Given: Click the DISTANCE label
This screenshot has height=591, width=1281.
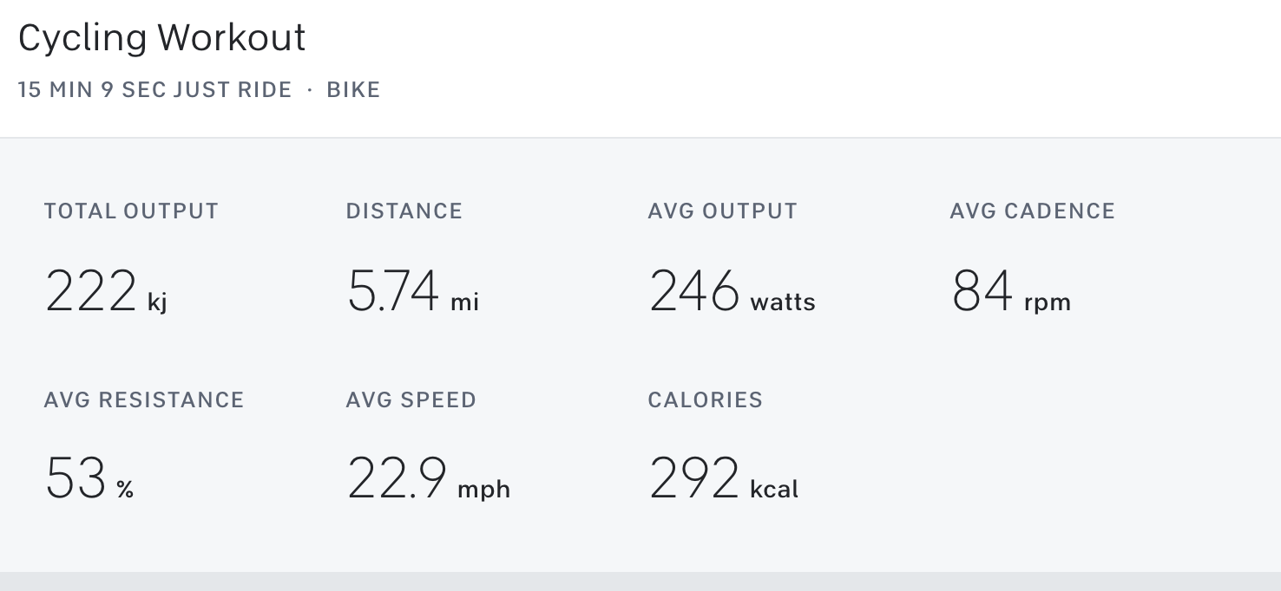Looking at the screenshot, I should point(404,211).
